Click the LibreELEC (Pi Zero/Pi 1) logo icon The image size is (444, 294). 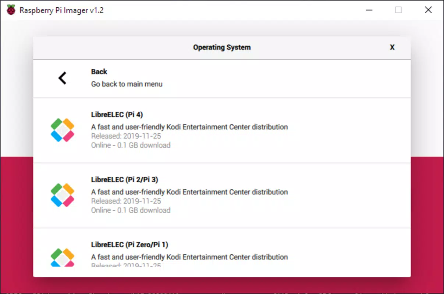pos(63,257)
